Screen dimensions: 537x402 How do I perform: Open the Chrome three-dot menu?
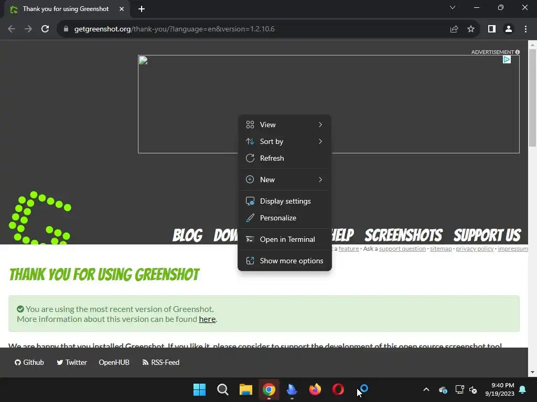[525, 29]
